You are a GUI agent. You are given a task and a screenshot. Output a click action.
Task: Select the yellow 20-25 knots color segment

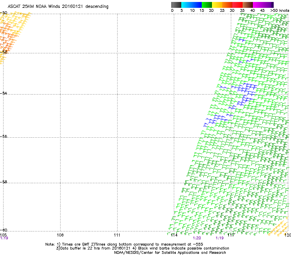click(x=217, y=5)
